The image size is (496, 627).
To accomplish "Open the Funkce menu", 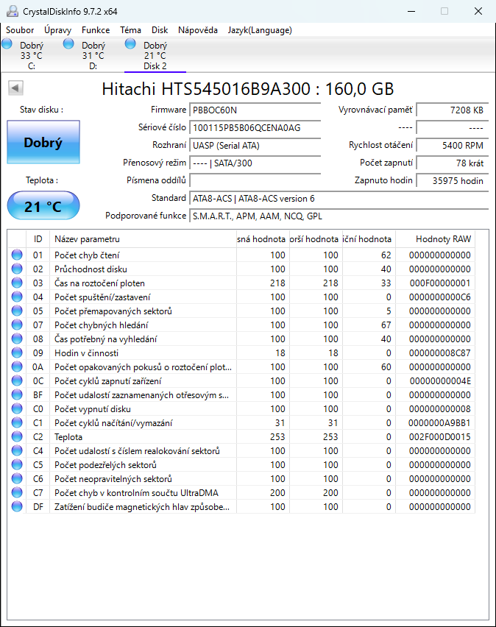I will pos(96,30).
